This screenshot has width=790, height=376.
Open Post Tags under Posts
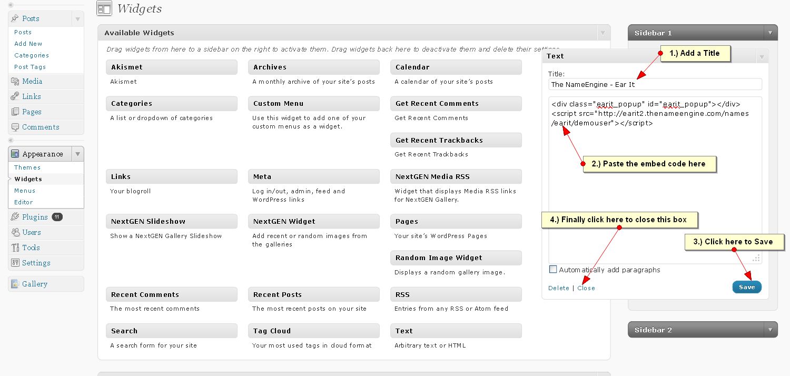tap(30, 67)
